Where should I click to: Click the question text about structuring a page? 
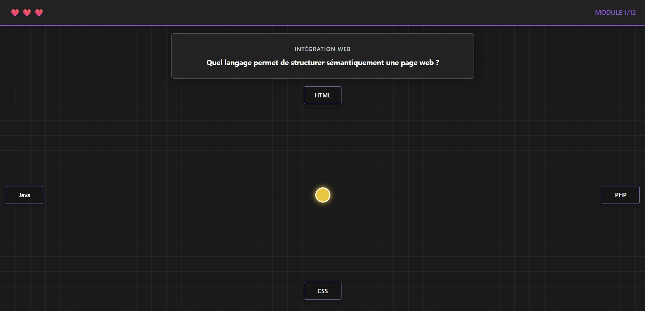coord(323,63)
